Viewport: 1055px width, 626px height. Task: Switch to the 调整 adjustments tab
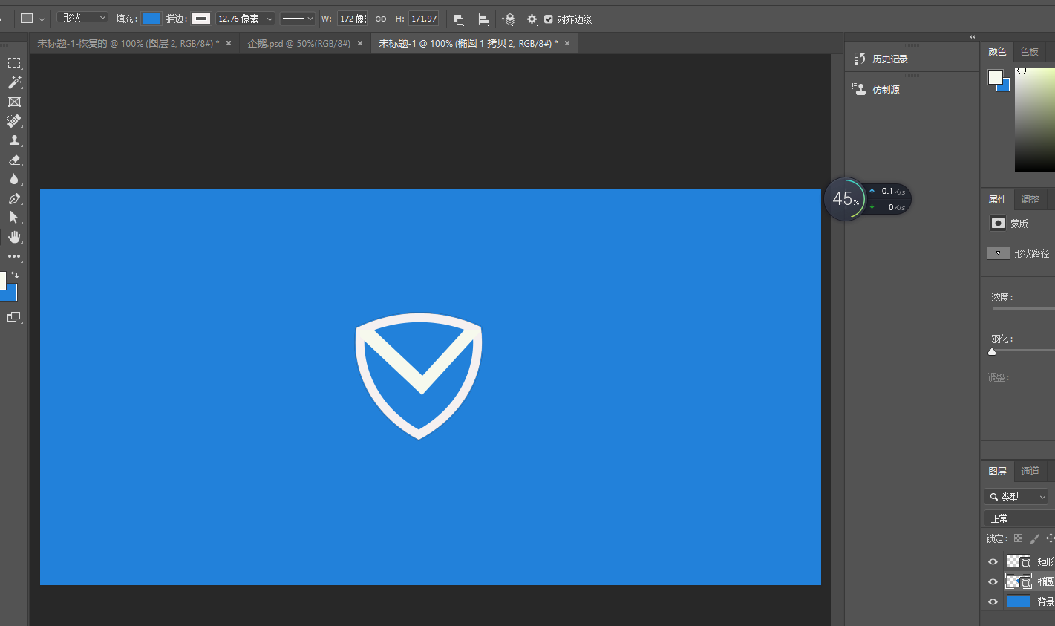click(1030, 199)
